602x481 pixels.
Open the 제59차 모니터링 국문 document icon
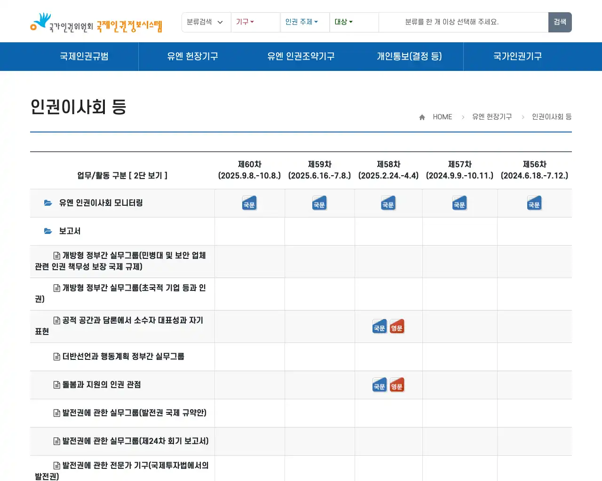(319, 203)
